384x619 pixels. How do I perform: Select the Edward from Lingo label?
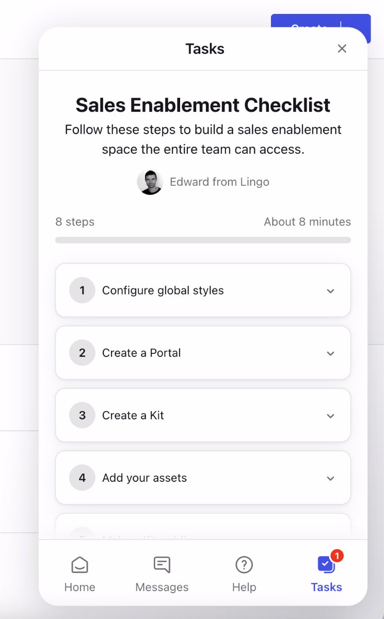click(219, 182)
